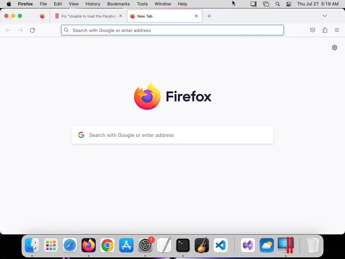Viewport: 345px width, 259px height.
Task: Open the Apple menu
Action: [x=9, y=4]
